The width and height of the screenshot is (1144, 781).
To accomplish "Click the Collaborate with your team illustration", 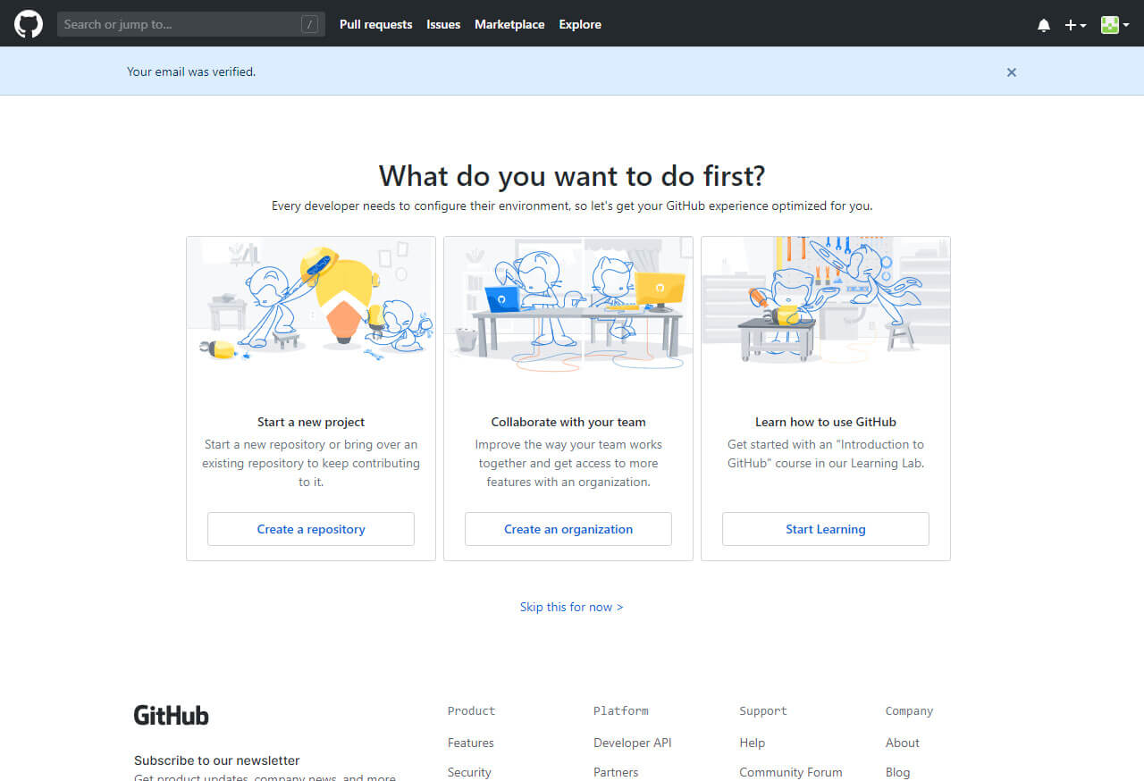I will (568, 304).
